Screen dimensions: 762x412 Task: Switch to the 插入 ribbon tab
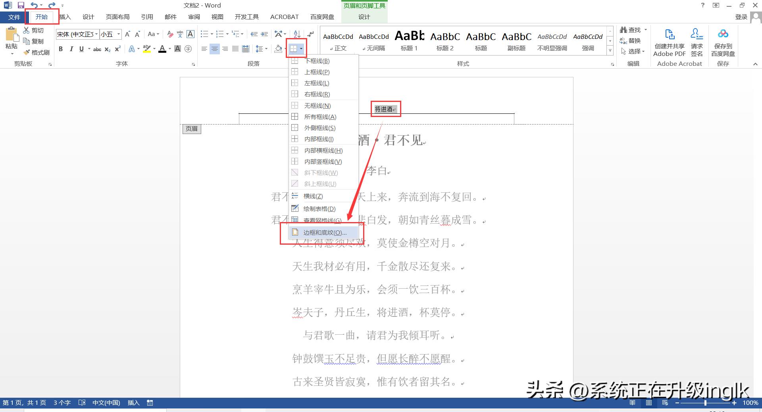(x=65, y=17)
